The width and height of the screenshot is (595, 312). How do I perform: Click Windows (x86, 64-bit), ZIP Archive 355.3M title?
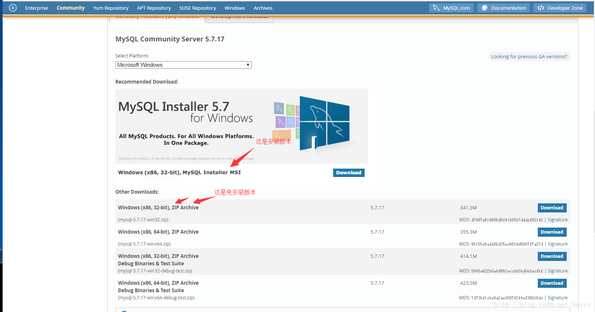(158, 232)
